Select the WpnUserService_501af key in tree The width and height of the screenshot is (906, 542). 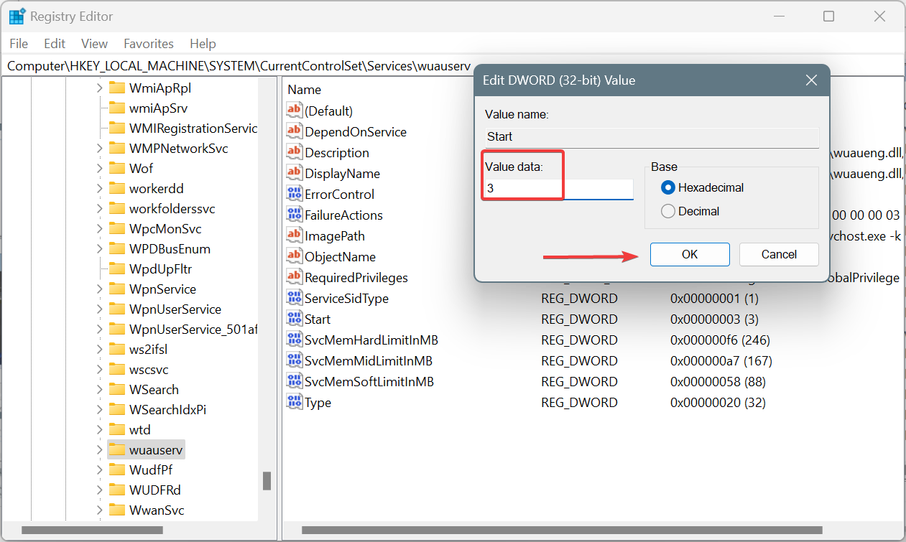(x=193, y=330)
